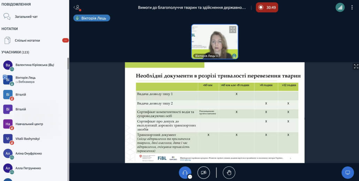
Task: Click Валентина Кірієвська user avatar
Action: pos(8,65)
